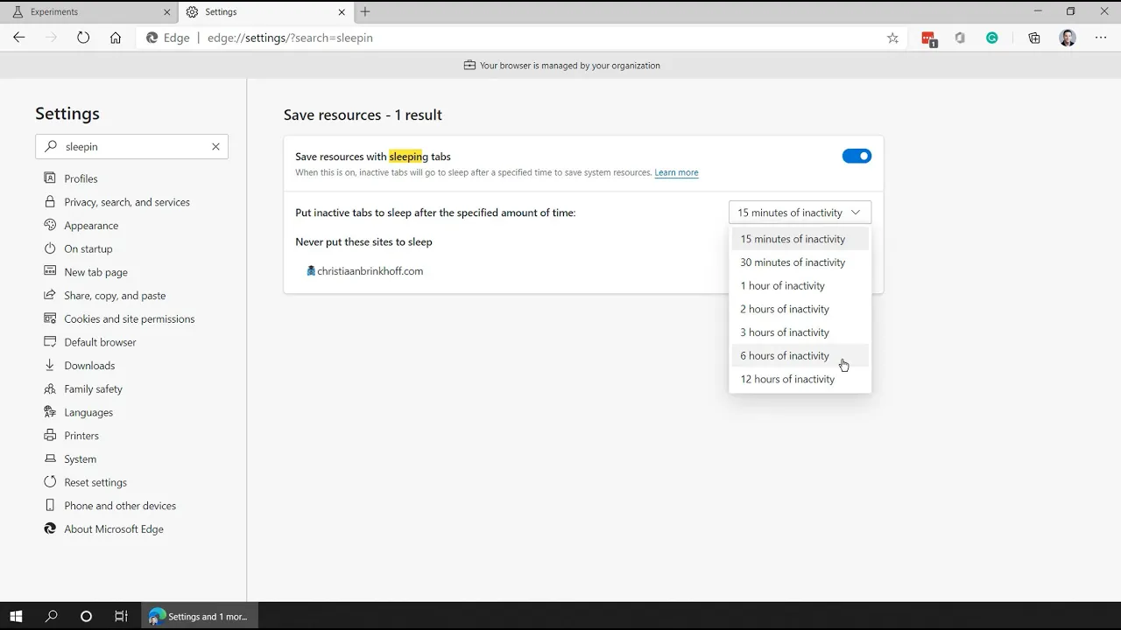1121x630 pixels.
Task: Click the favorites star in address bar
Action: [x=892, y=38]
